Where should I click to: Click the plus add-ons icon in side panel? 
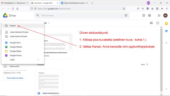166,43
